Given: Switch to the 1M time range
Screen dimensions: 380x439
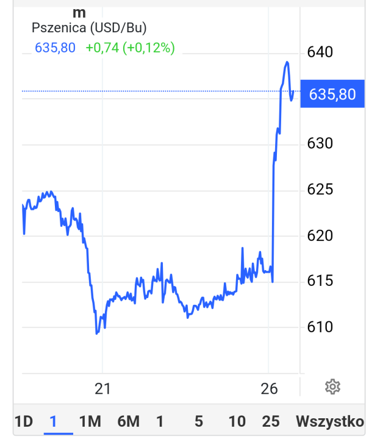Looking at the screenshot, I should tap(90, 421).
